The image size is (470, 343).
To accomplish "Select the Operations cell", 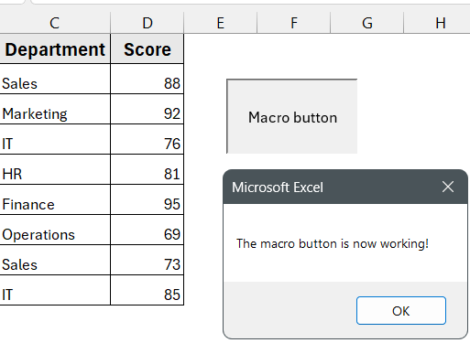I will pyautogui.click(x=55, y=230).
